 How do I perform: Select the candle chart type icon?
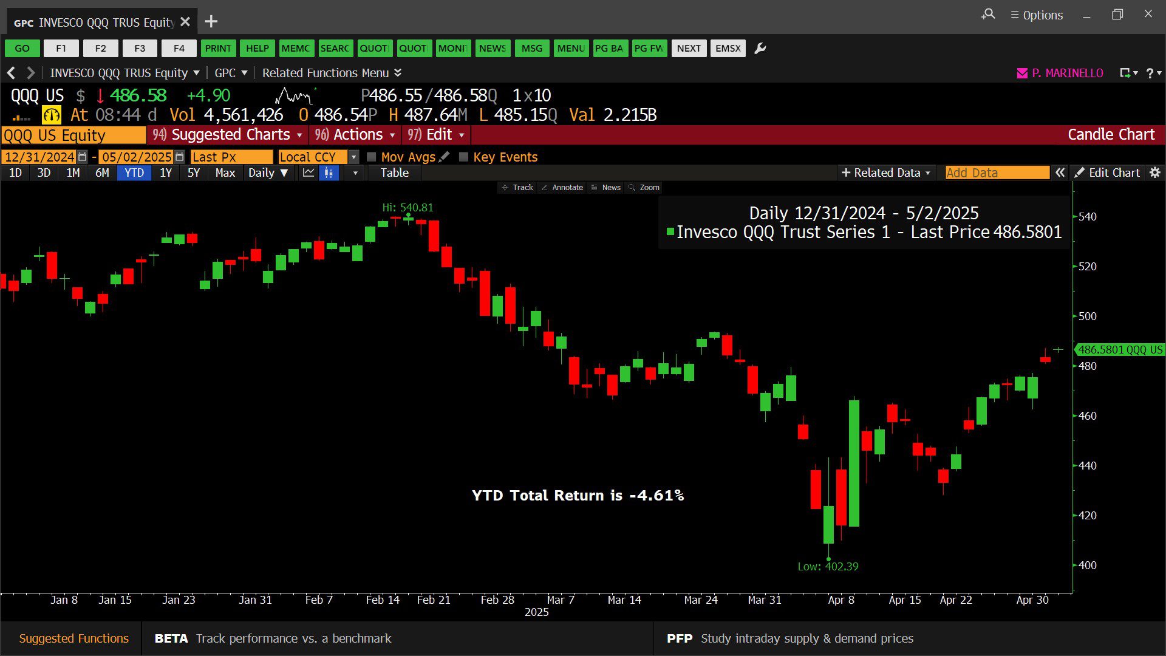[329, 173]
